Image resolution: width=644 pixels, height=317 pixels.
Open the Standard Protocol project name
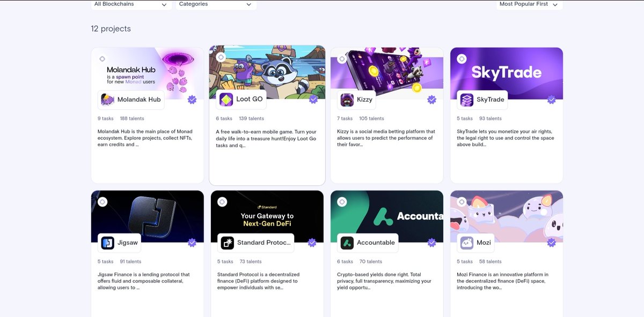pos(264,243)
